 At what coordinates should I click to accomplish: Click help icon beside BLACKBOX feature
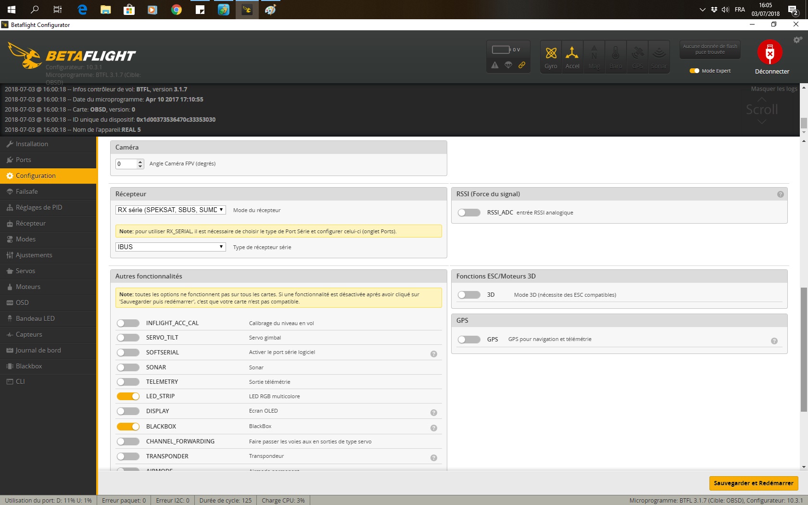point(434,428)
